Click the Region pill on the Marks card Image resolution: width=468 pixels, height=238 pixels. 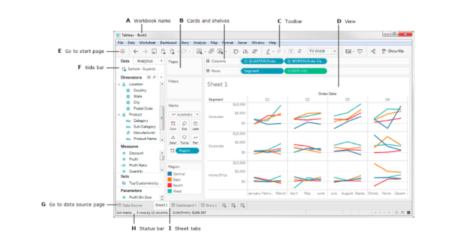pos(187,151)
